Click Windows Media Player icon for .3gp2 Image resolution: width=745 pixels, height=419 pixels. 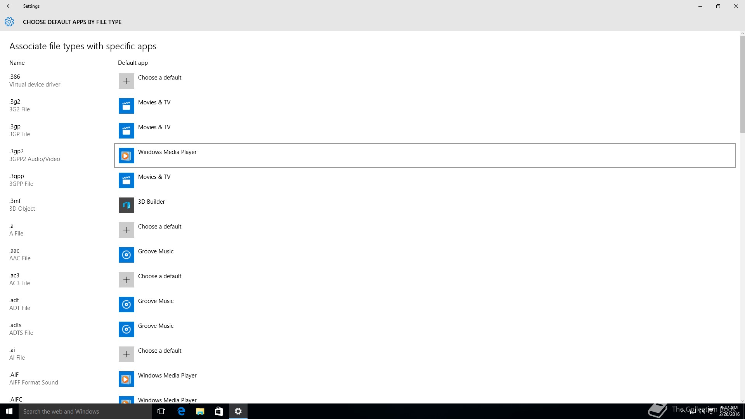(x=126, y=156)
